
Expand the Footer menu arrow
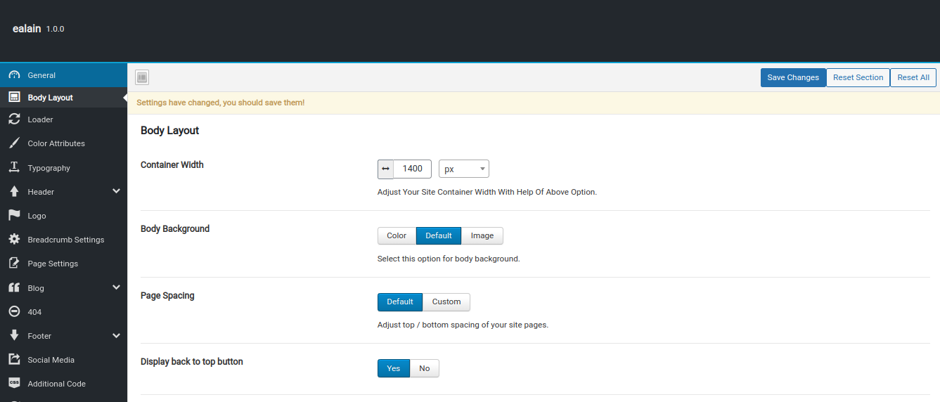point(116,336)
